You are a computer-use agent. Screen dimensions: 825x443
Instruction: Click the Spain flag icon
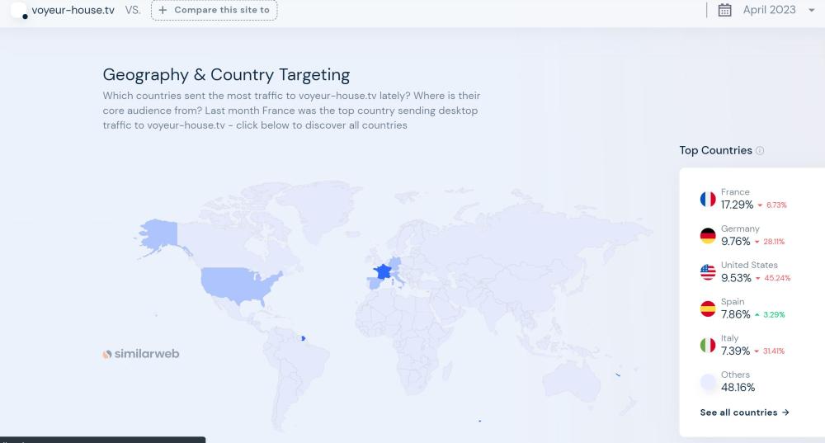[x=708, y=309]
